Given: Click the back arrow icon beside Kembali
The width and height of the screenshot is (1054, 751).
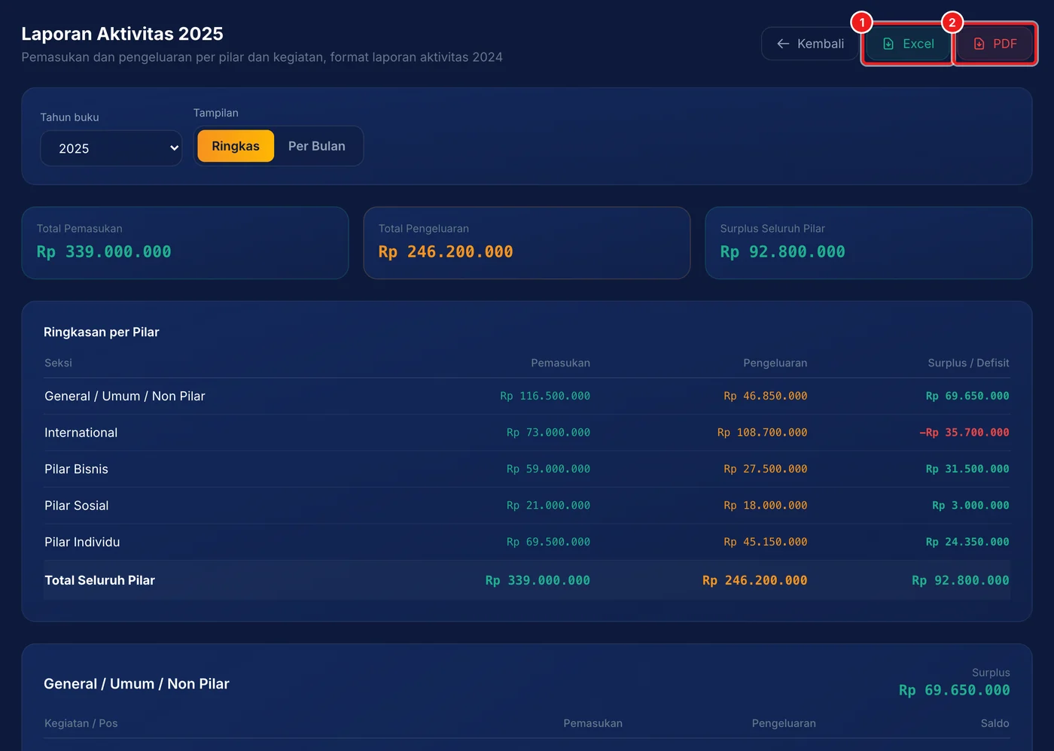Looking at the screenshot, I should [x=783, y=44].
